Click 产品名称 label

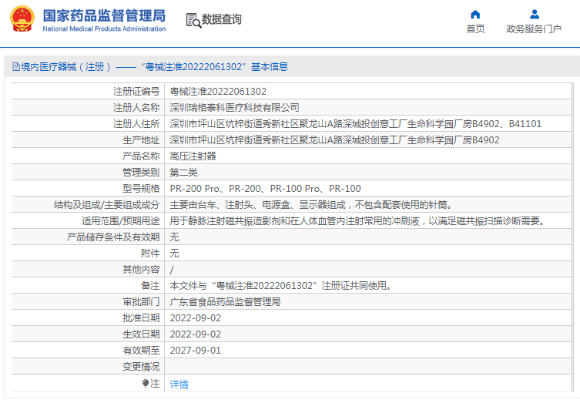(x=141, y=156)
